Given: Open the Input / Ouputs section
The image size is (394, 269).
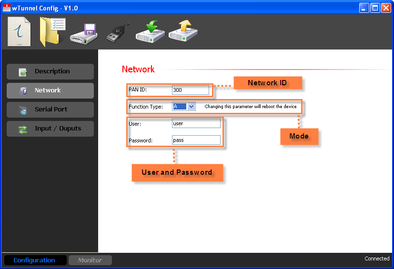Looking at the screenshot, I should click(50, 129).
